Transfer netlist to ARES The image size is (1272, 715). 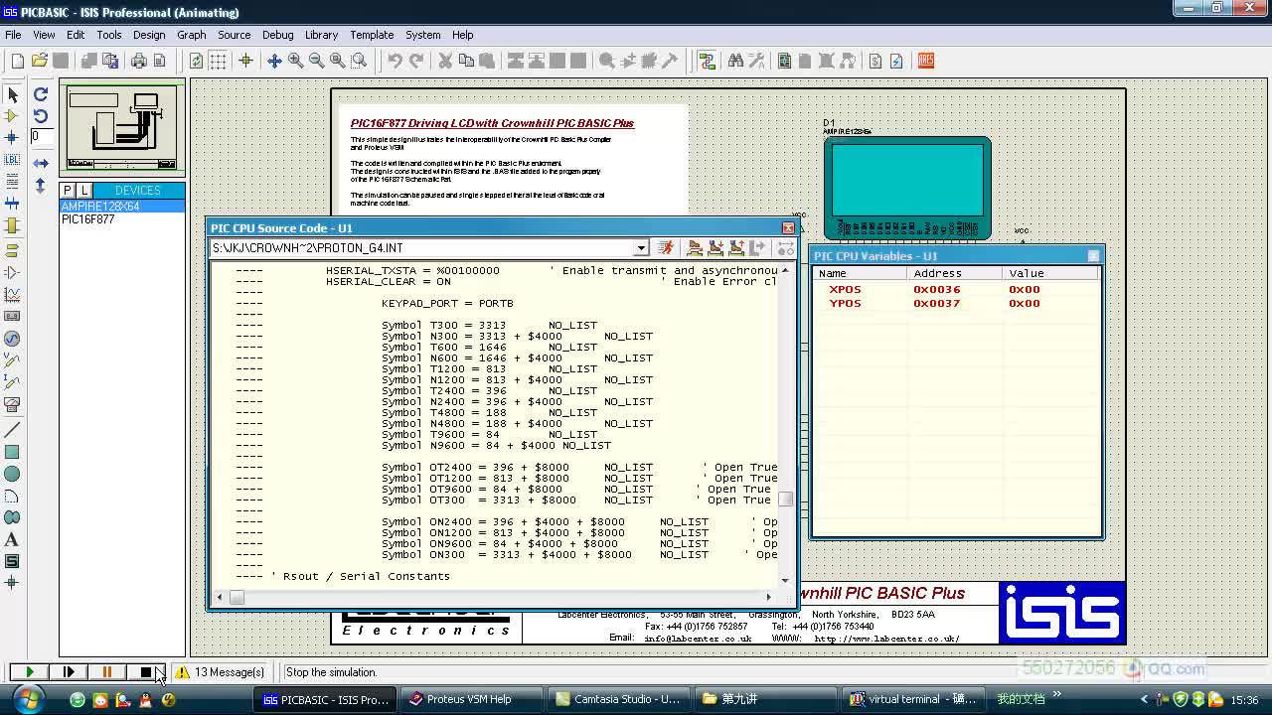pos(925,61)
